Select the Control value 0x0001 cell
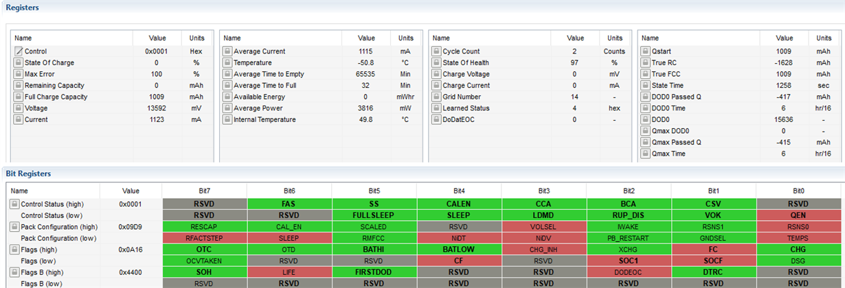This screenshot has height=288, width=845. click(157, 51)
